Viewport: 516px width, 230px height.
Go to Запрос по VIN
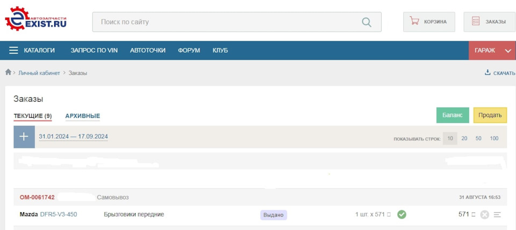click(94, 51)
